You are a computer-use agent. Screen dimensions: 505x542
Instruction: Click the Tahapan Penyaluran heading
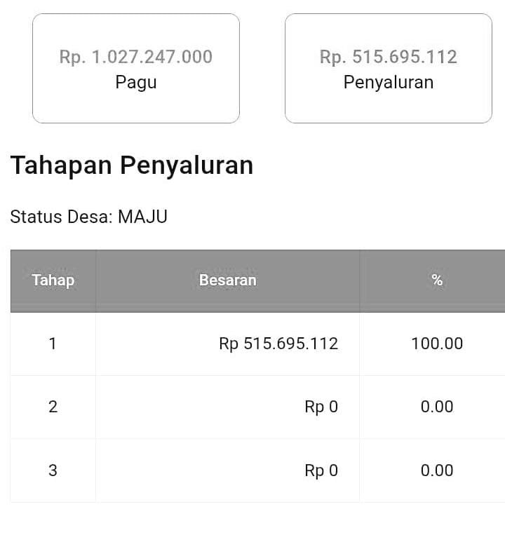coord(132,165)
